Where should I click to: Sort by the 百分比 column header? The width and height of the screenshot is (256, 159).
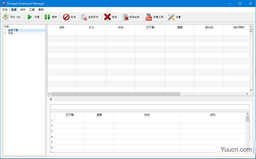209,28
